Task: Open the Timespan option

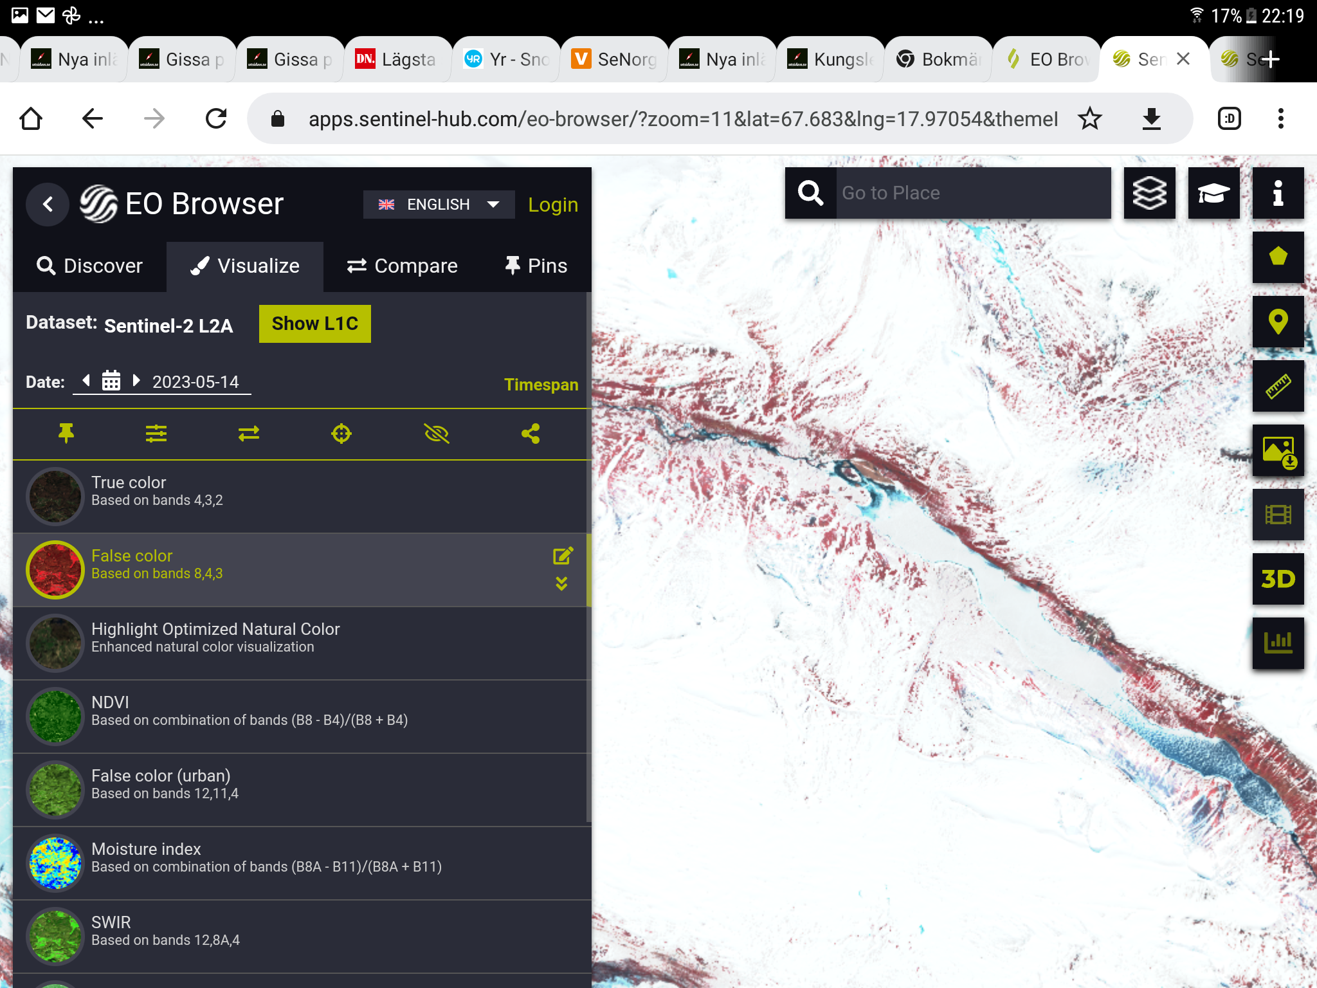Action: [x=541, y=385]
